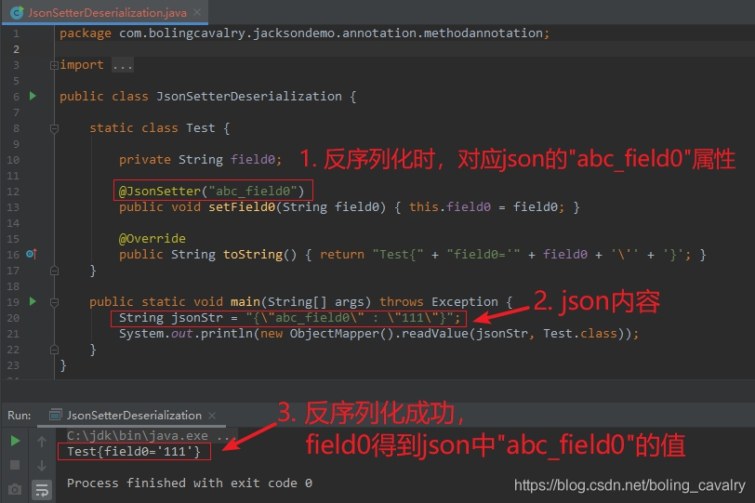Toggle soft-wrap icon in Run panel
This screenshot has width=755, height=503.
(42, 490)
